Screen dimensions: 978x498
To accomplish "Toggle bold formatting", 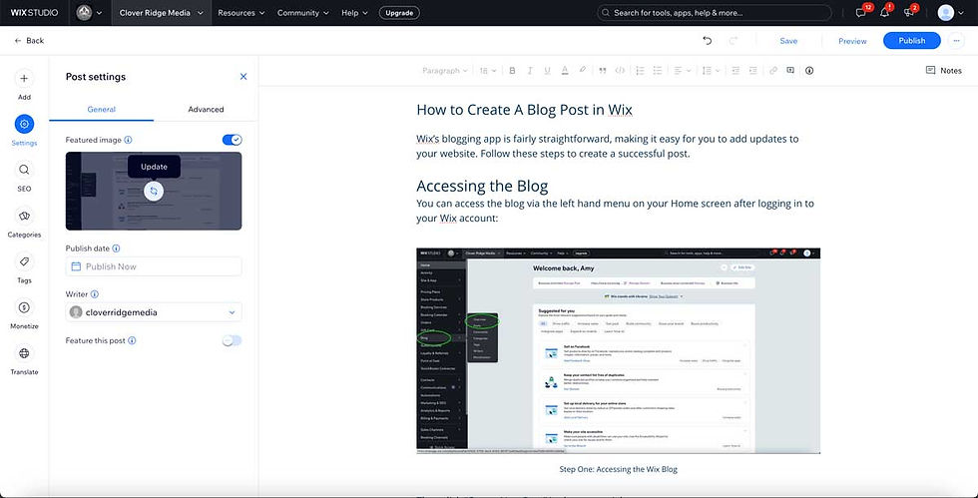I will 512,71.
